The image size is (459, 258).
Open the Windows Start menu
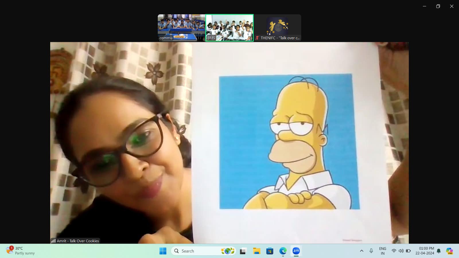tap(163, 251)
